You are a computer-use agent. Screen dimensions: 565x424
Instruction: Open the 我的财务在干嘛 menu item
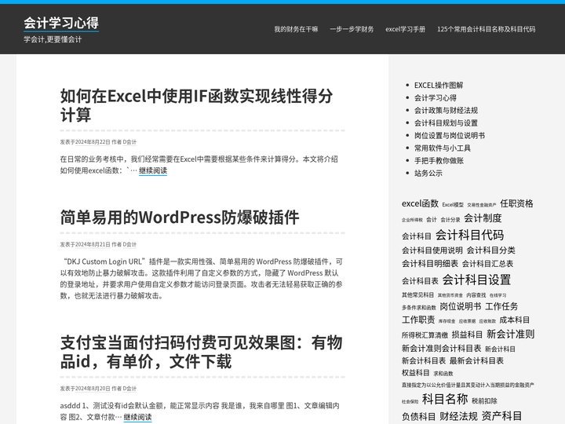click(296, 29)
